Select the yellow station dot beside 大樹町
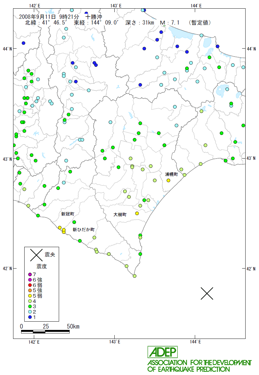The width and height of the screenshot is (259, 375). coord(137,213)
